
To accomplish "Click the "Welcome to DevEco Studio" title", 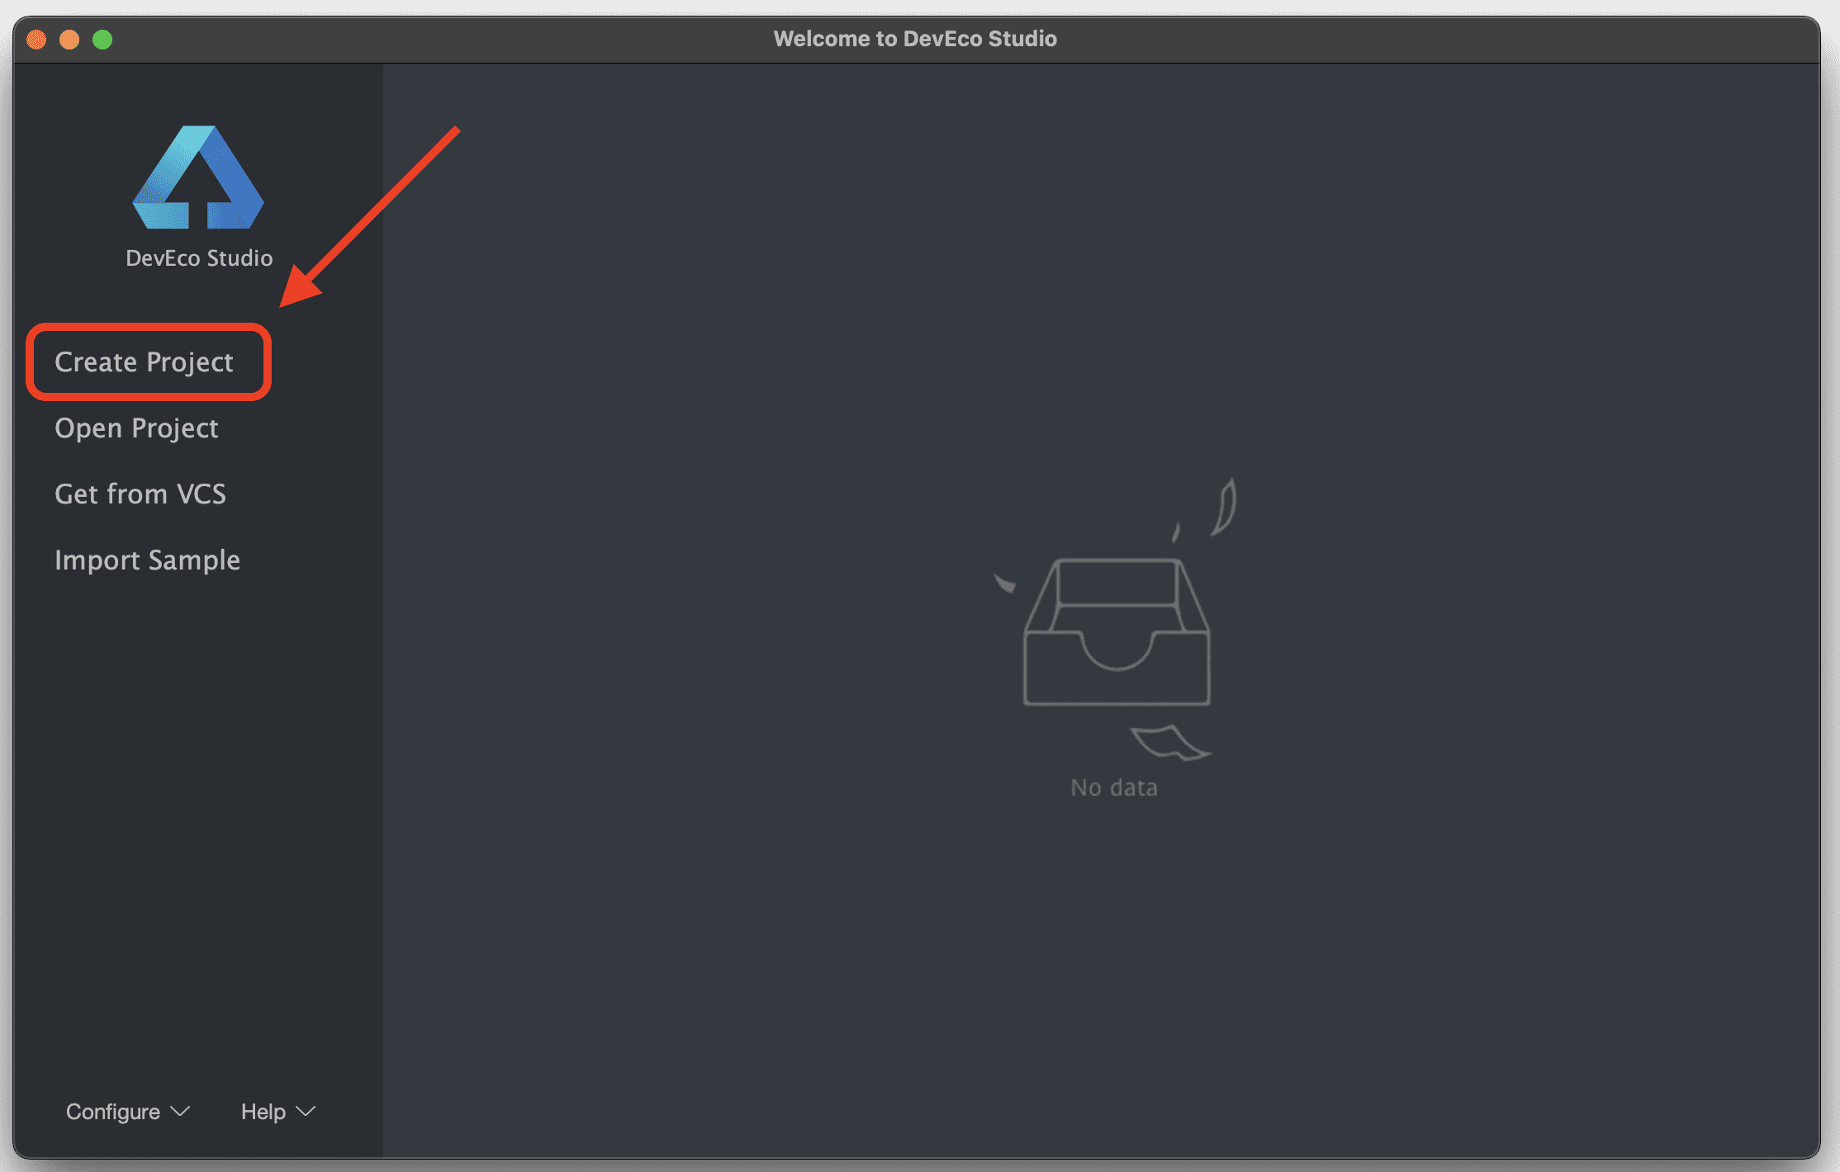I will (x=915, y=39).
